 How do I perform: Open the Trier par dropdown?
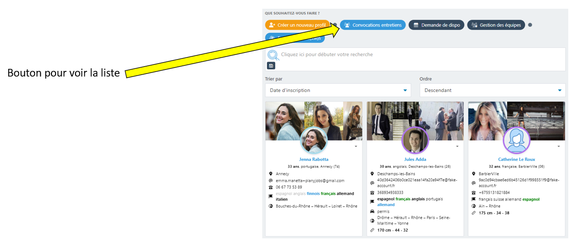338,90
